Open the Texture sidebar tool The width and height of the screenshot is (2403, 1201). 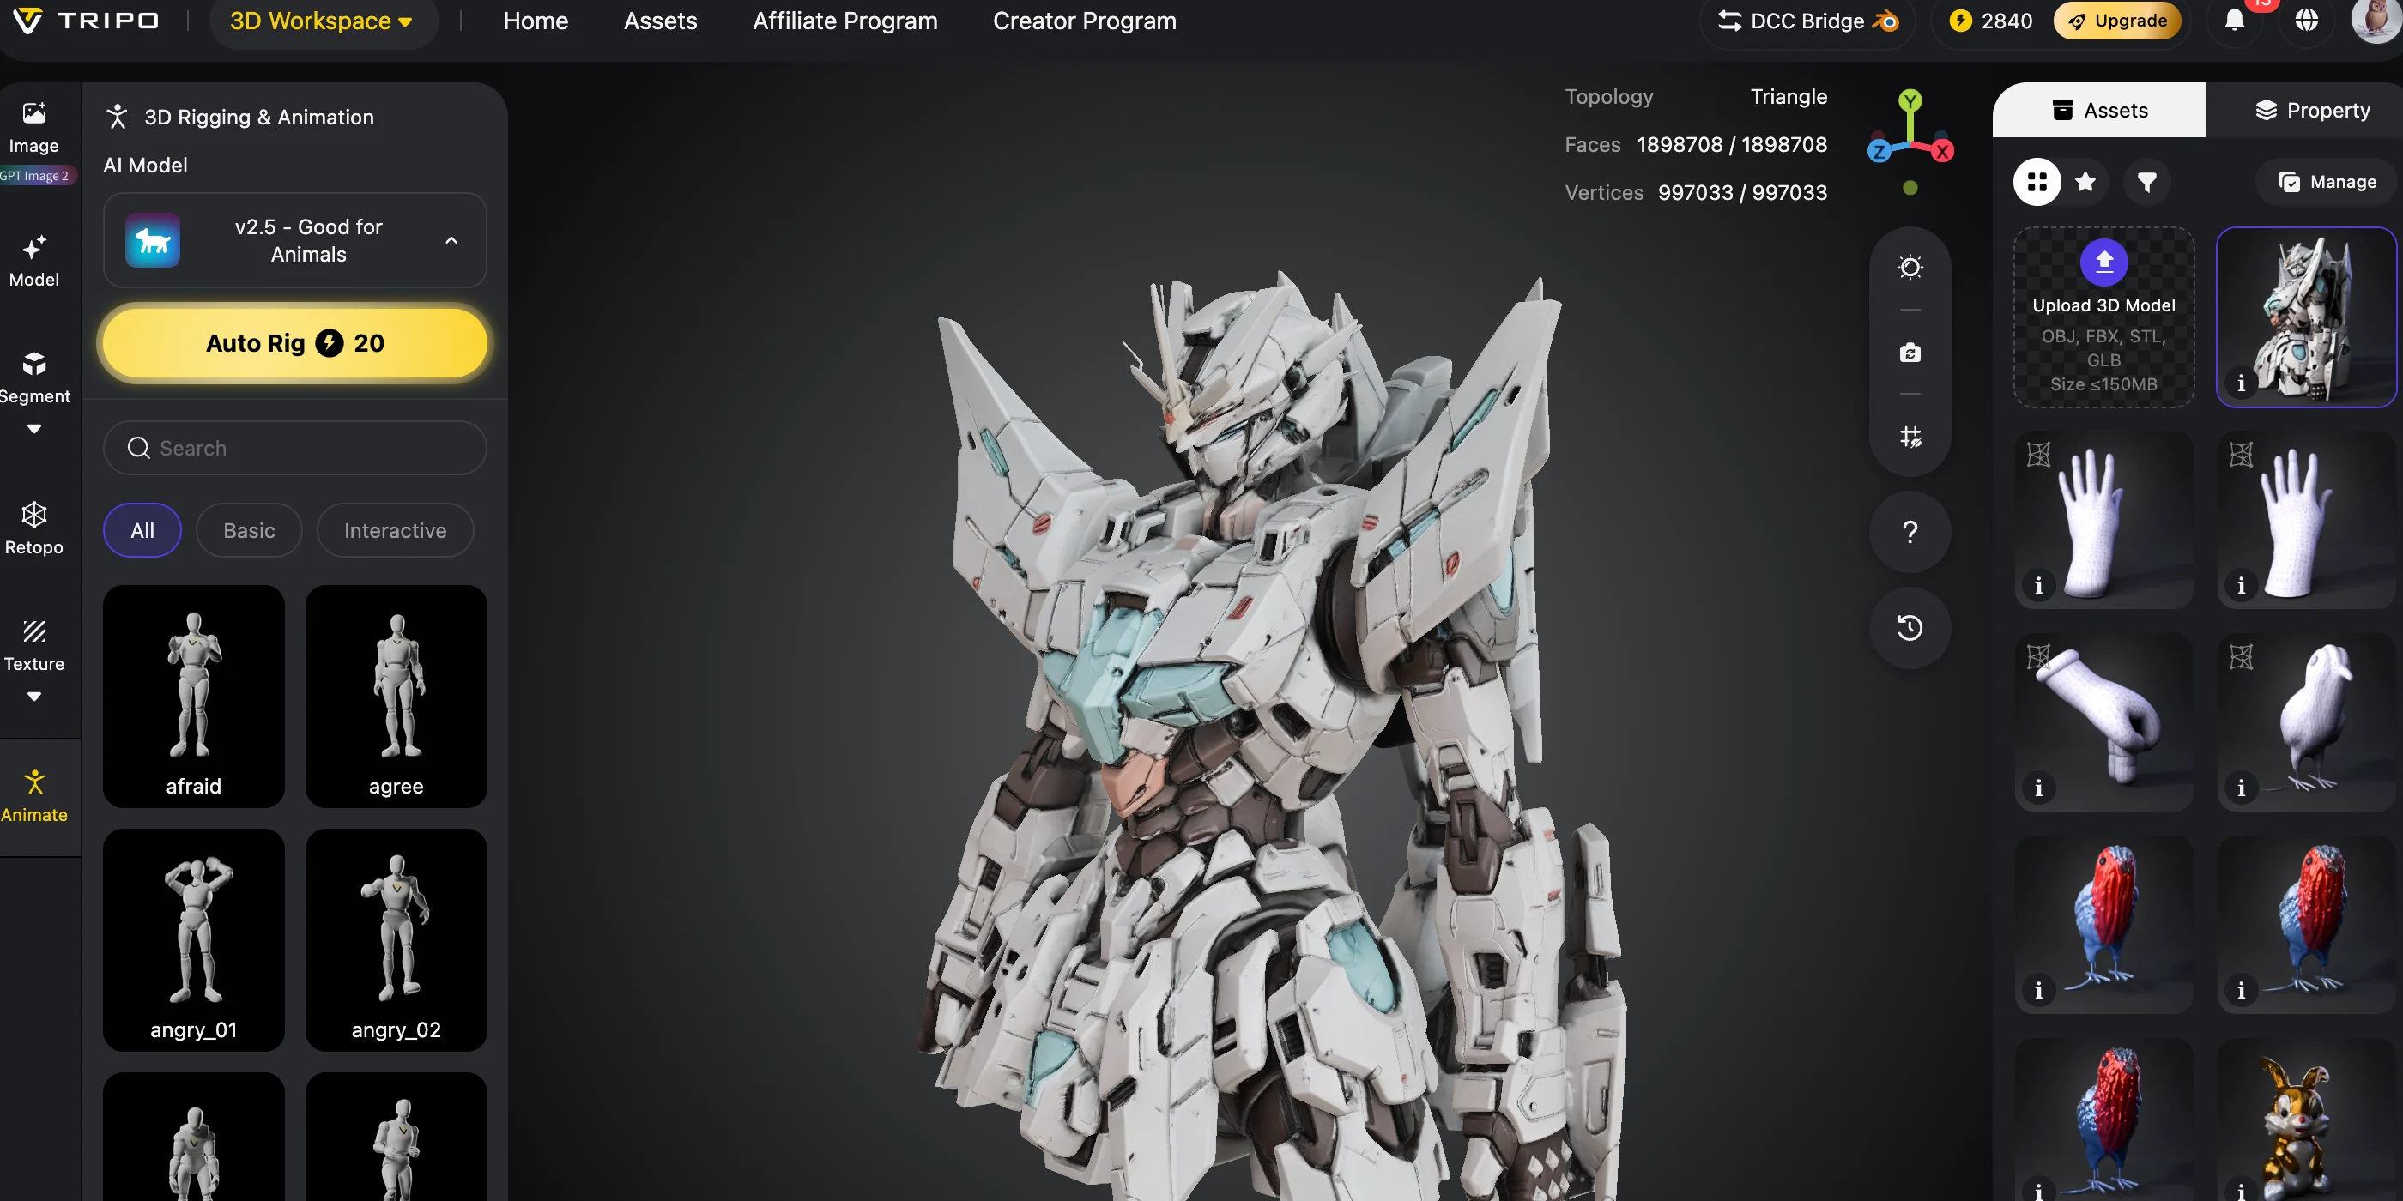coord(33,645)
